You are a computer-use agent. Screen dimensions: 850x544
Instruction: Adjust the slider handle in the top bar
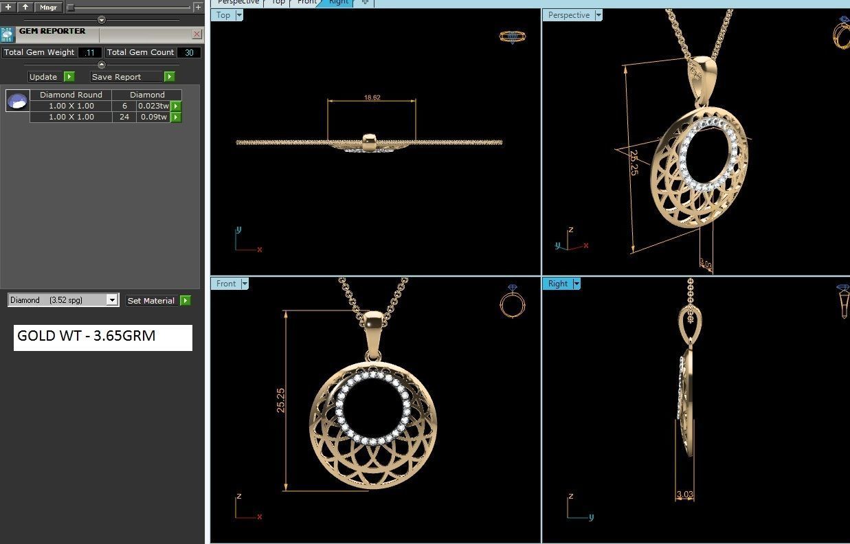click(70, 8)
